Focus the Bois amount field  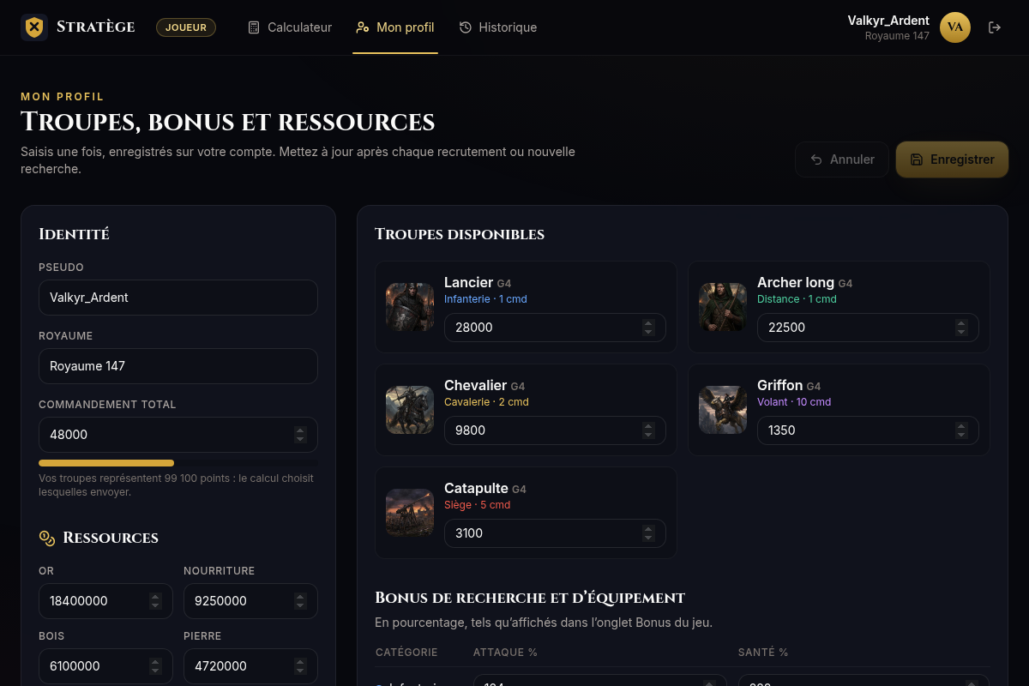point(105,666)
